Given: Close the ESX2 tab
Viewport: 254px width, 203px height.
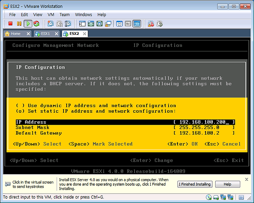Looking at the screenshot, I should (84, 34).
